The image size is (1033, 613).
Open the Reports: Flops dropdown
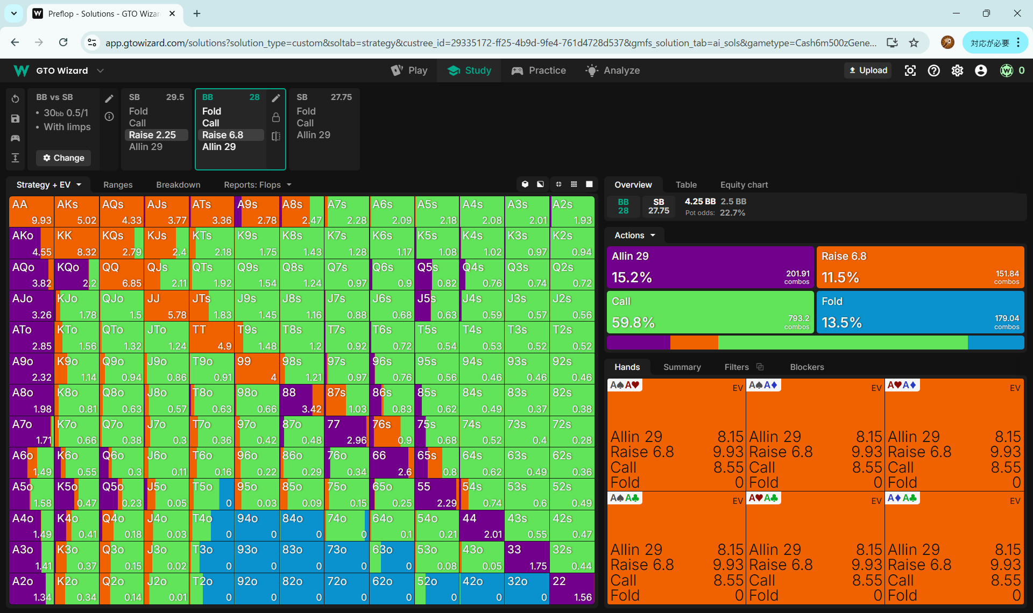point(257,184)
